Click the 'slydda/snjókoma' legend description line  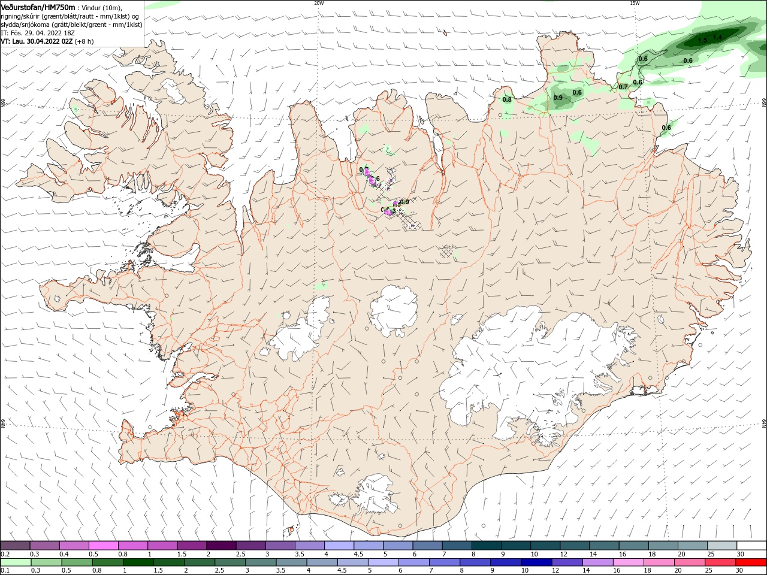(x=71, y=25)
